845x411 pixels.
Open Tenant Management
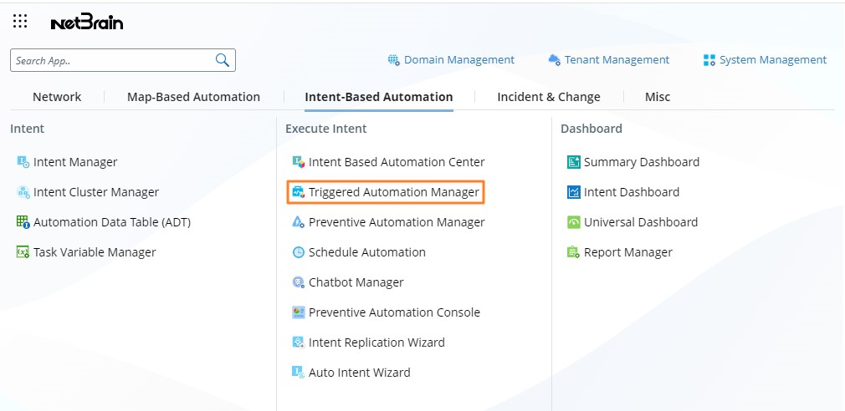pyautogui.click(x=609, y=60)
